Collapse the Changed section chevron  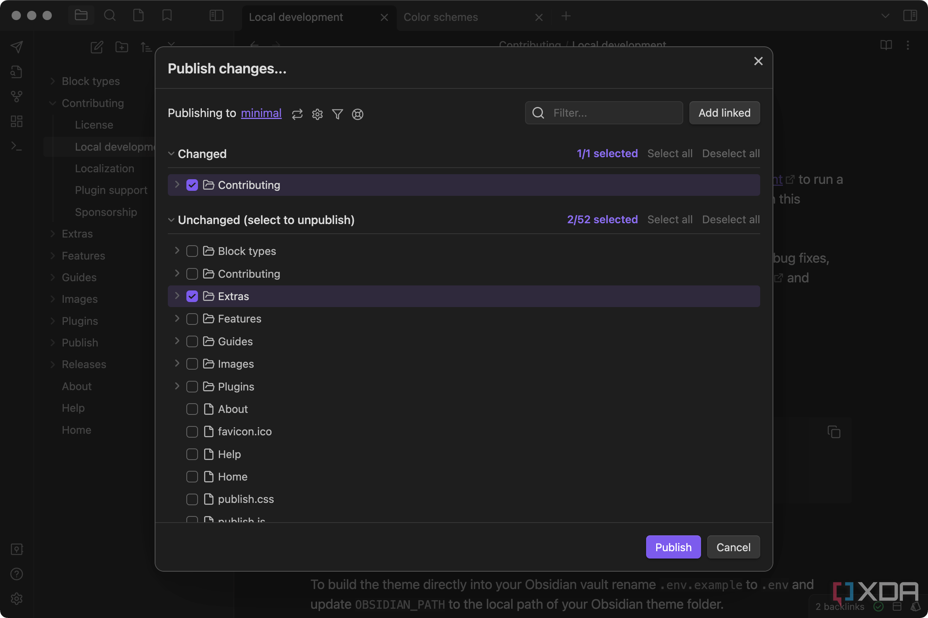click(x=171, y=153)
